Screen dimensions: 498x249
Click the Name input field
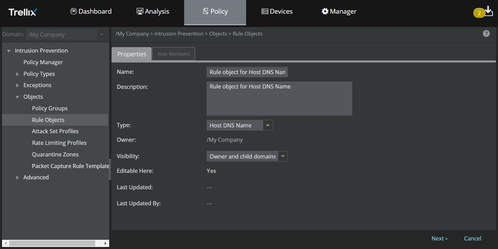click(247, 72)
